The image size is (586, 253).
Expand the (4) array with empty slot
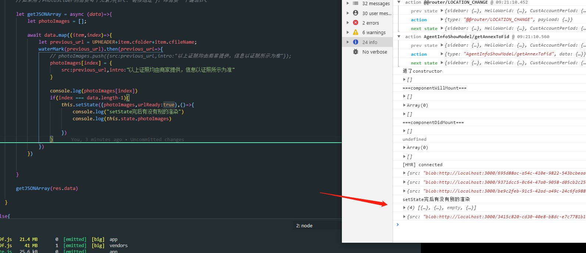pos(404,208)
